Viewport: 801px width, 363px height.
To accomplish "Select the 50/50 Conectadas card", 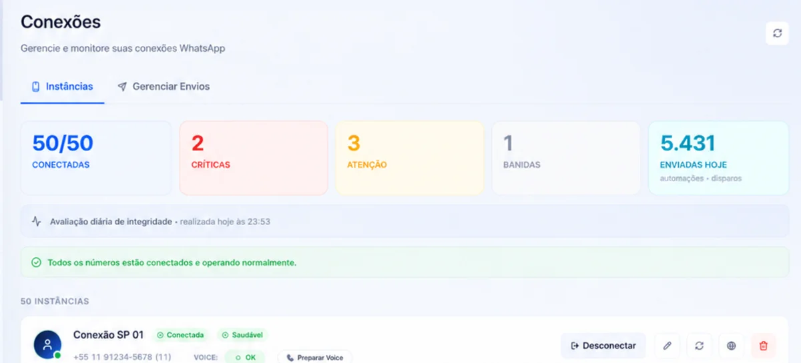I will tap(96, 158).
